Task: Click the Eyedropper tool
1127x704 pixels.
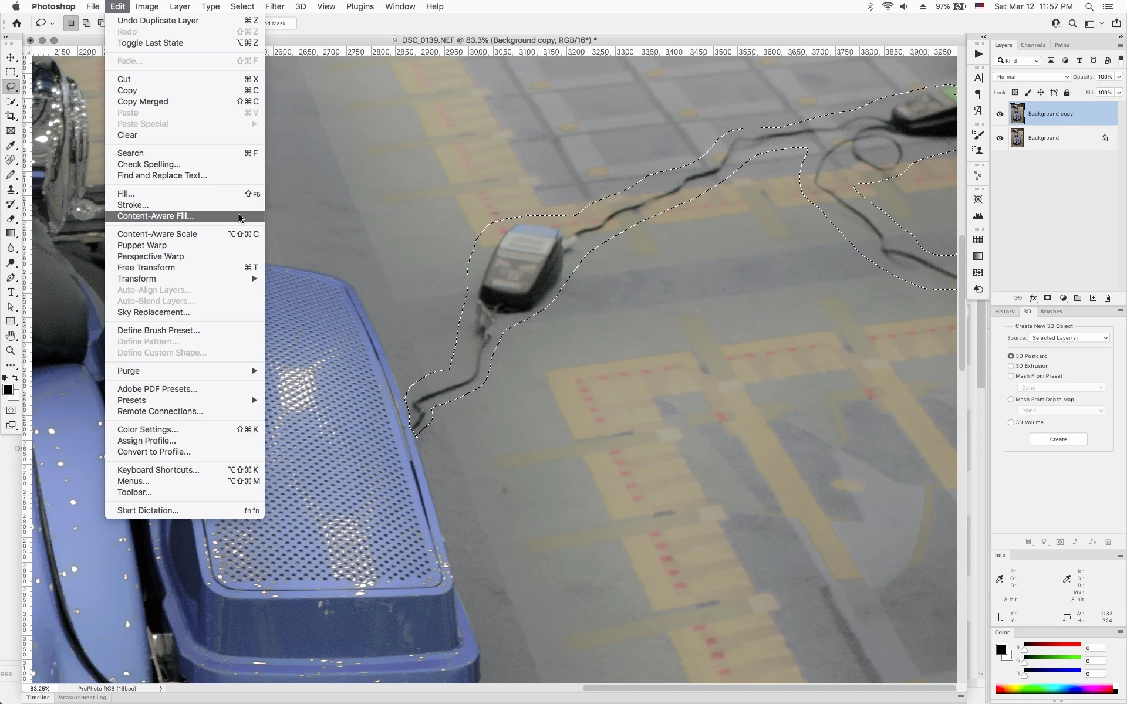Action: pos(11,145)
